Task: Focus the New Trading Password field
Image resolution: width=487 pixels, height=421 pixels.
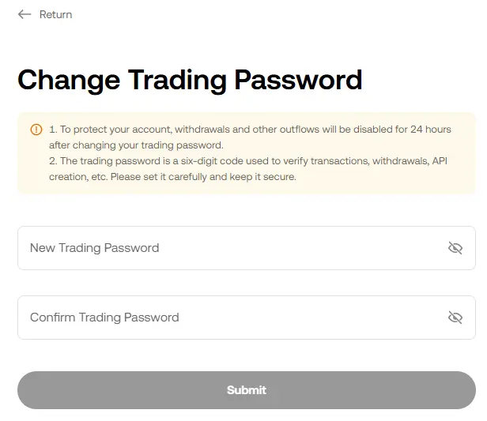Action: (x=247, y=248)
